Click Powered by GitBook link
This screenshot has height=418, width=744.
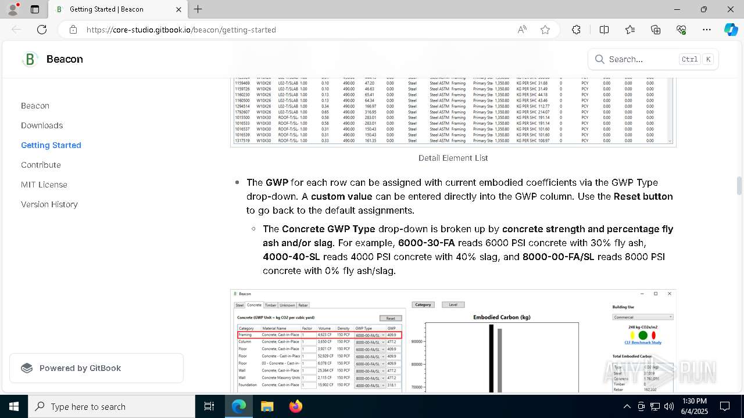[x=96, y=368]
